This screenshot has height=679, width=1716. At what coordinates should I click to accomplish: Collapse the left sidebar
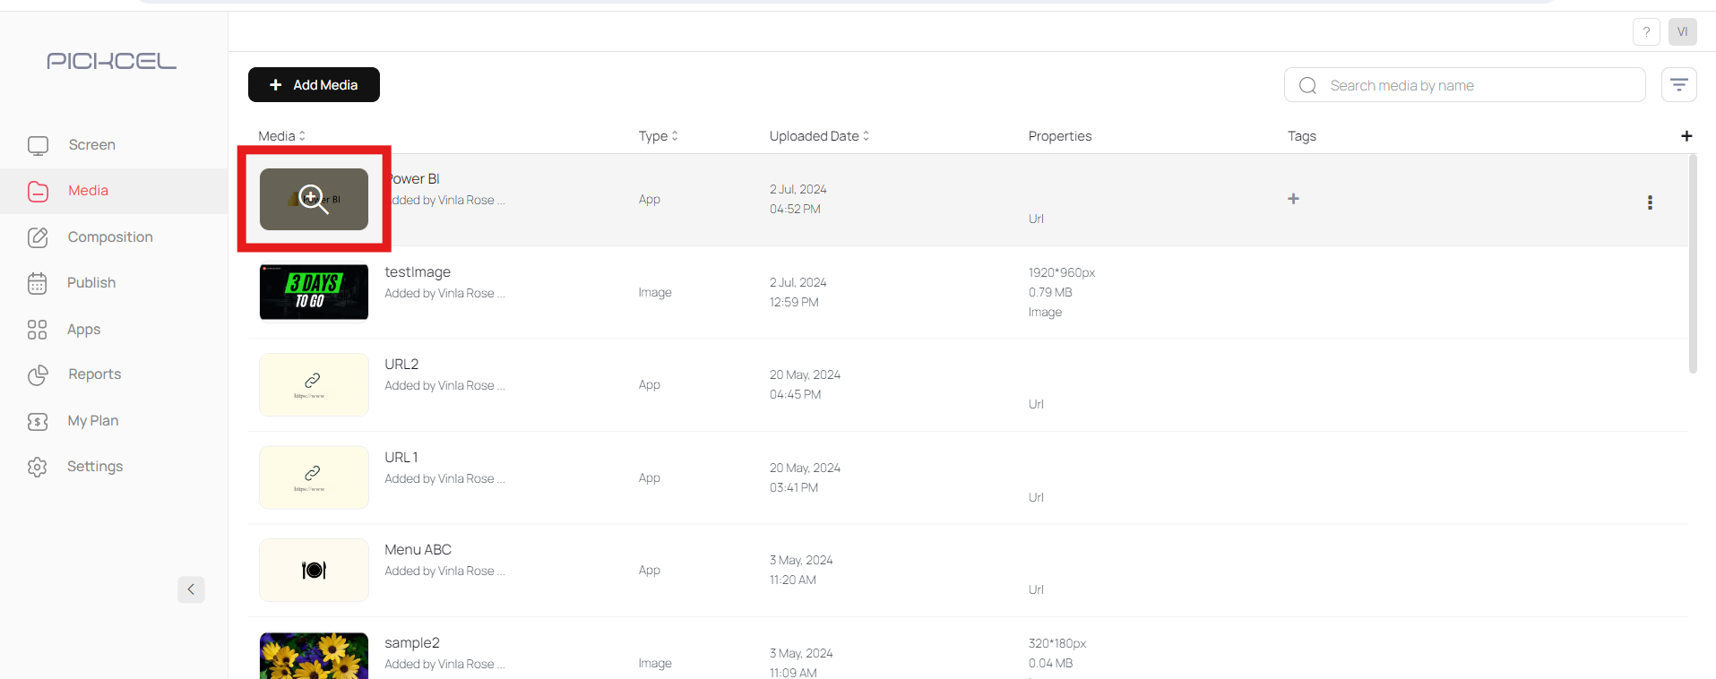tap(191, 589)
